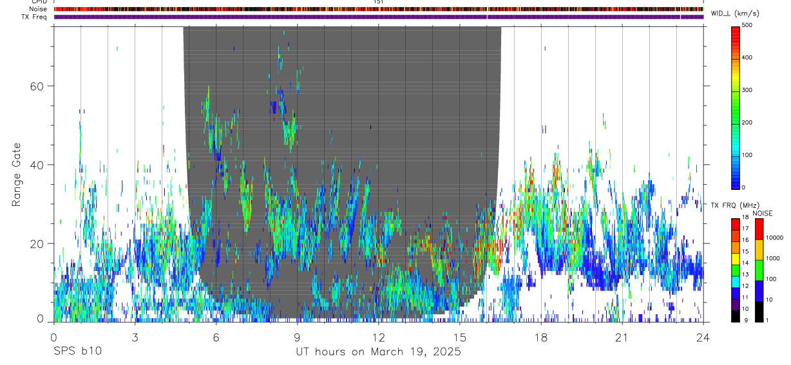The width and height of the screenshot is (791, 365).
Task: Click the 'NOISE' legend title
Action: coord(762,213)
